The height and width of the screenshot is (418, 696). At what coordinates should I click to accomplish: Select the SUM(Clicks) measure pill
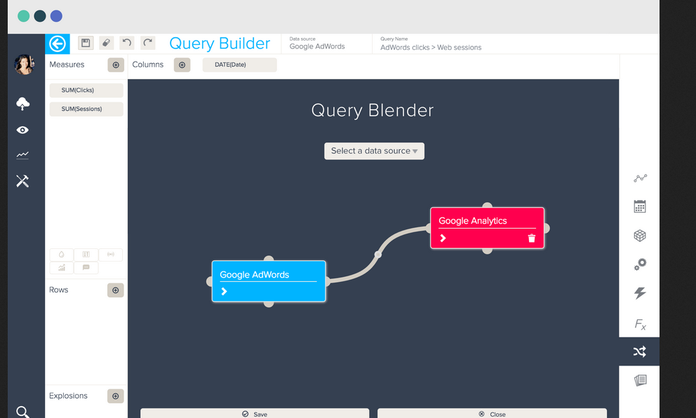pyautogui.click(x=86, y=90)
